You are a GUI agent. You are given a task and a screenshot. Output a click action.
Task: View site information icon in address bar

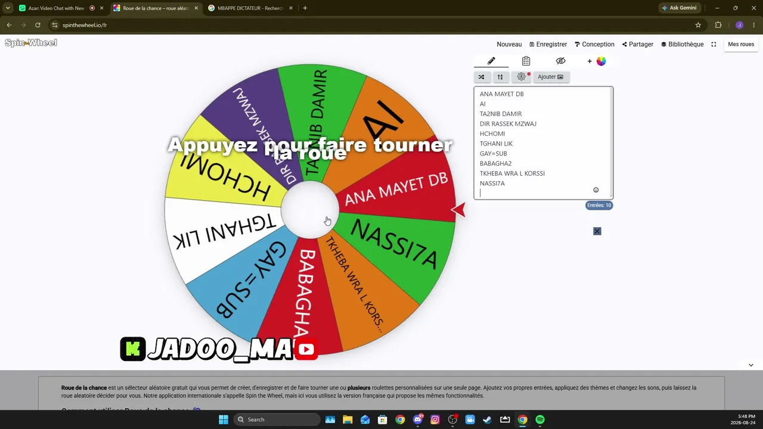click(55, 25)
